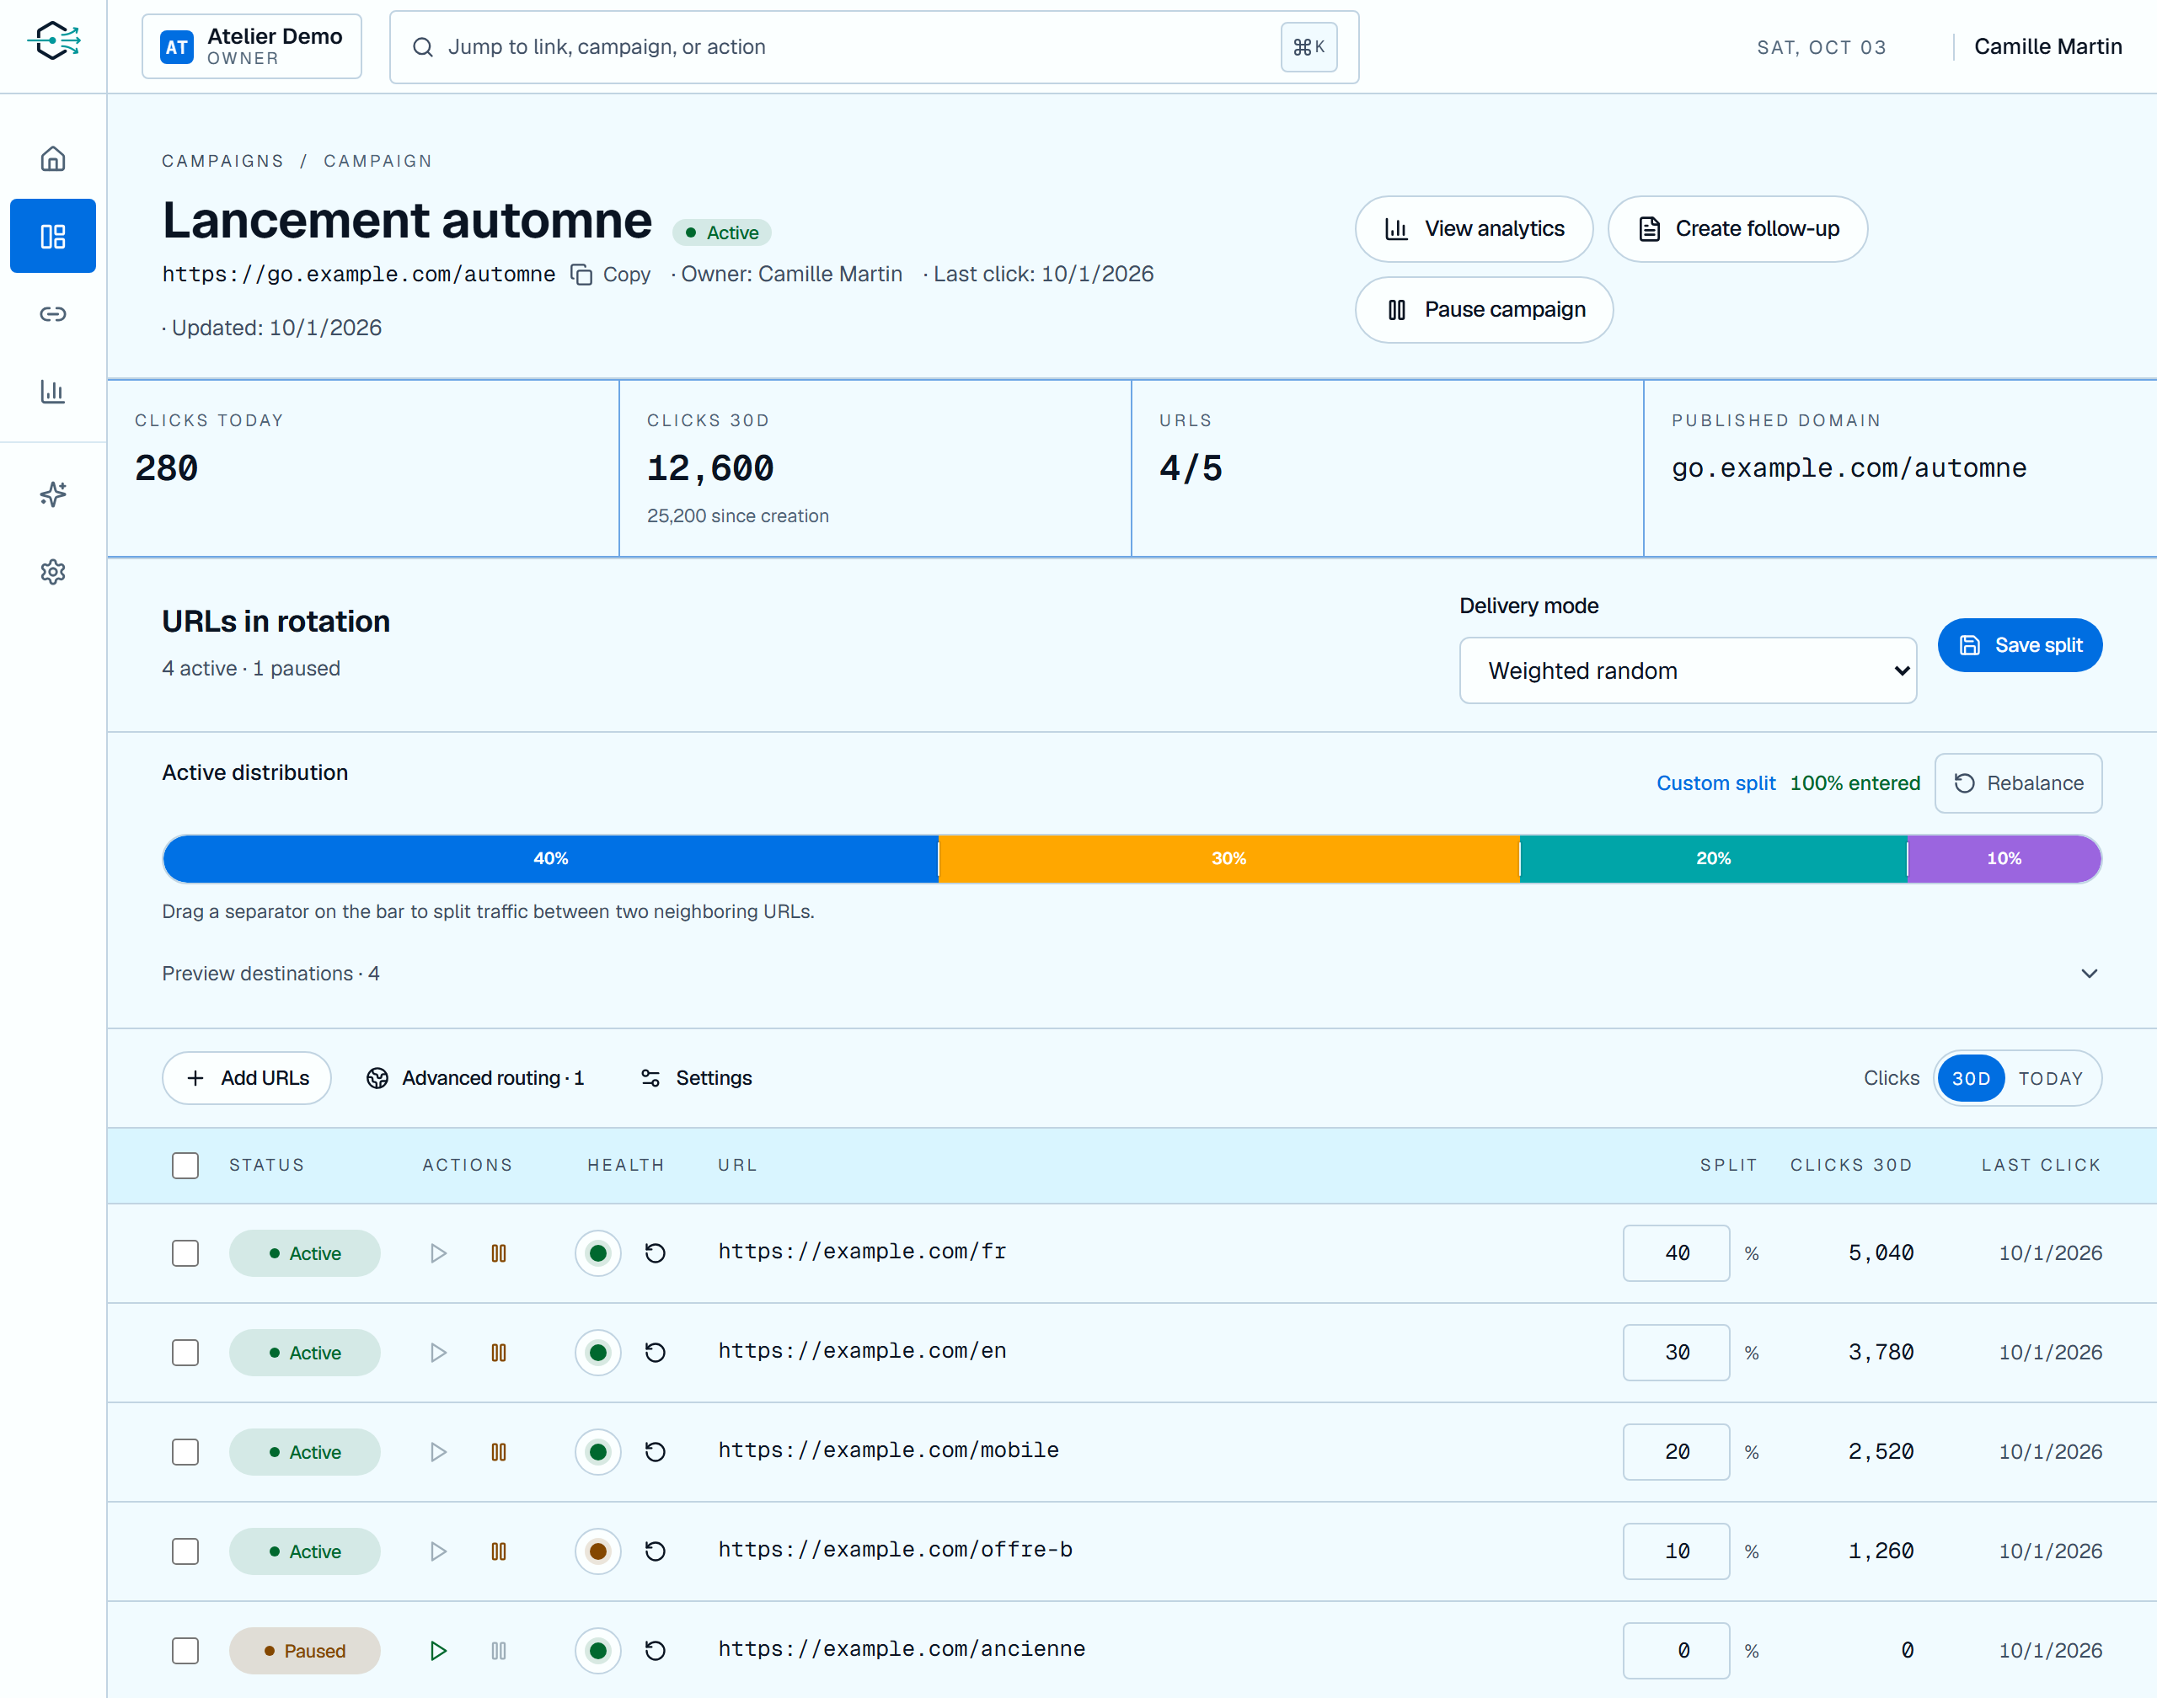Click the Rebalance button
Screen dimensions: 2157x1698
[2018, 784]
